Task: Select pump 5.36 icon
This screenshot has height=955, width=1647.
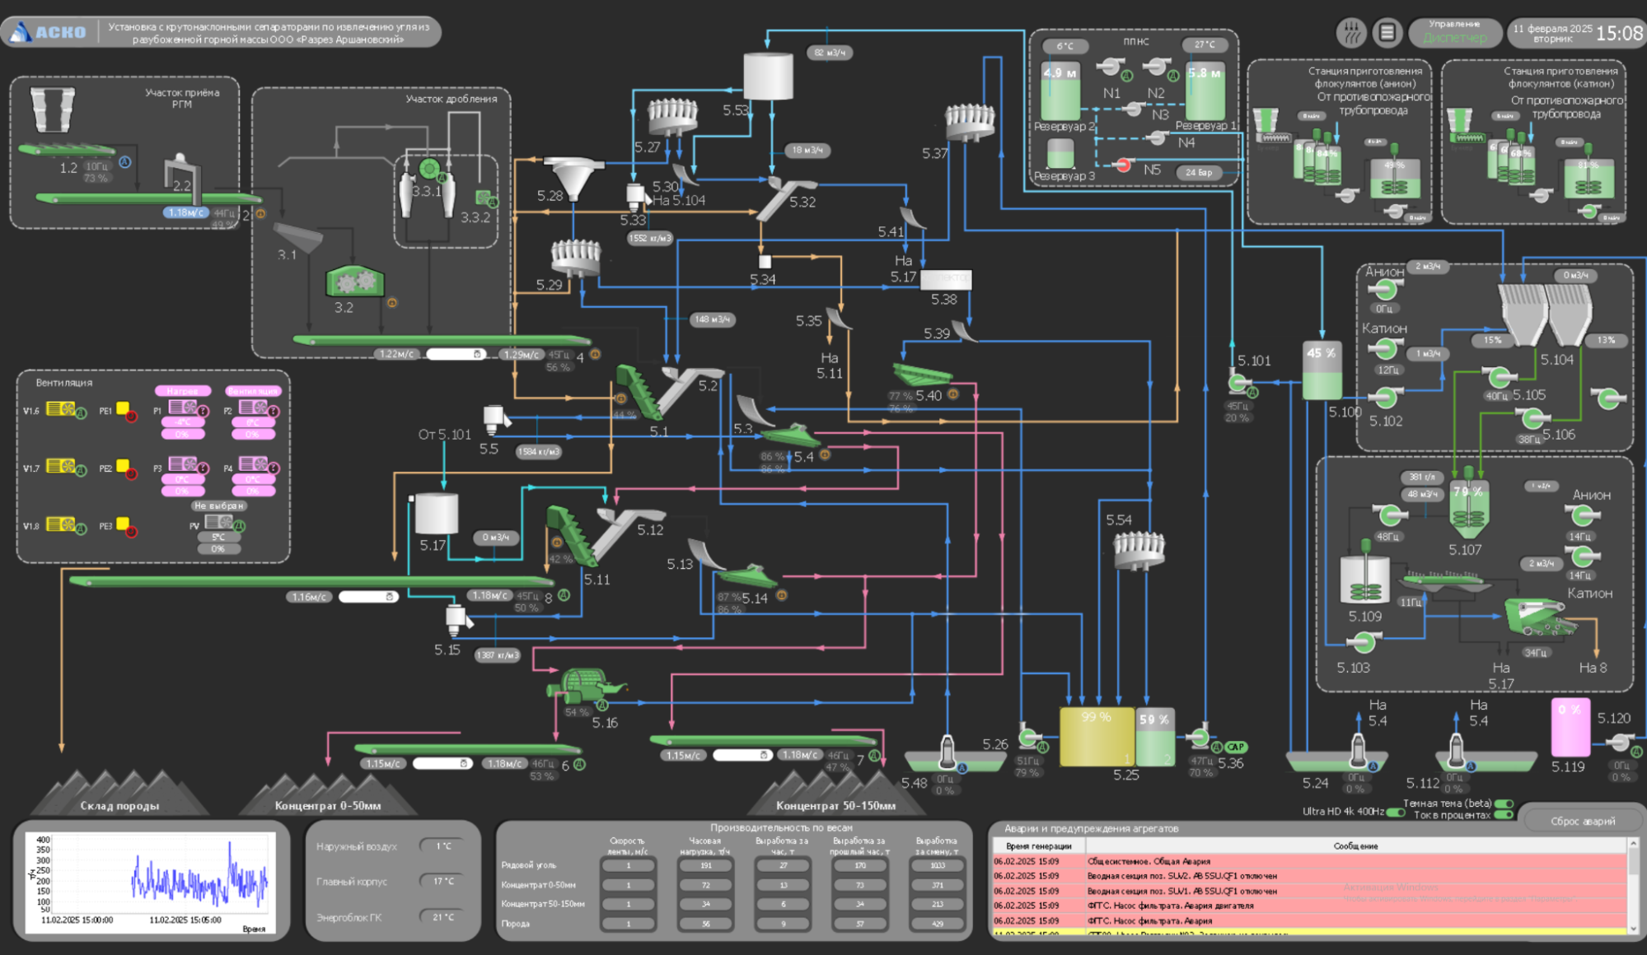Action: click(x=1200, y=738)
